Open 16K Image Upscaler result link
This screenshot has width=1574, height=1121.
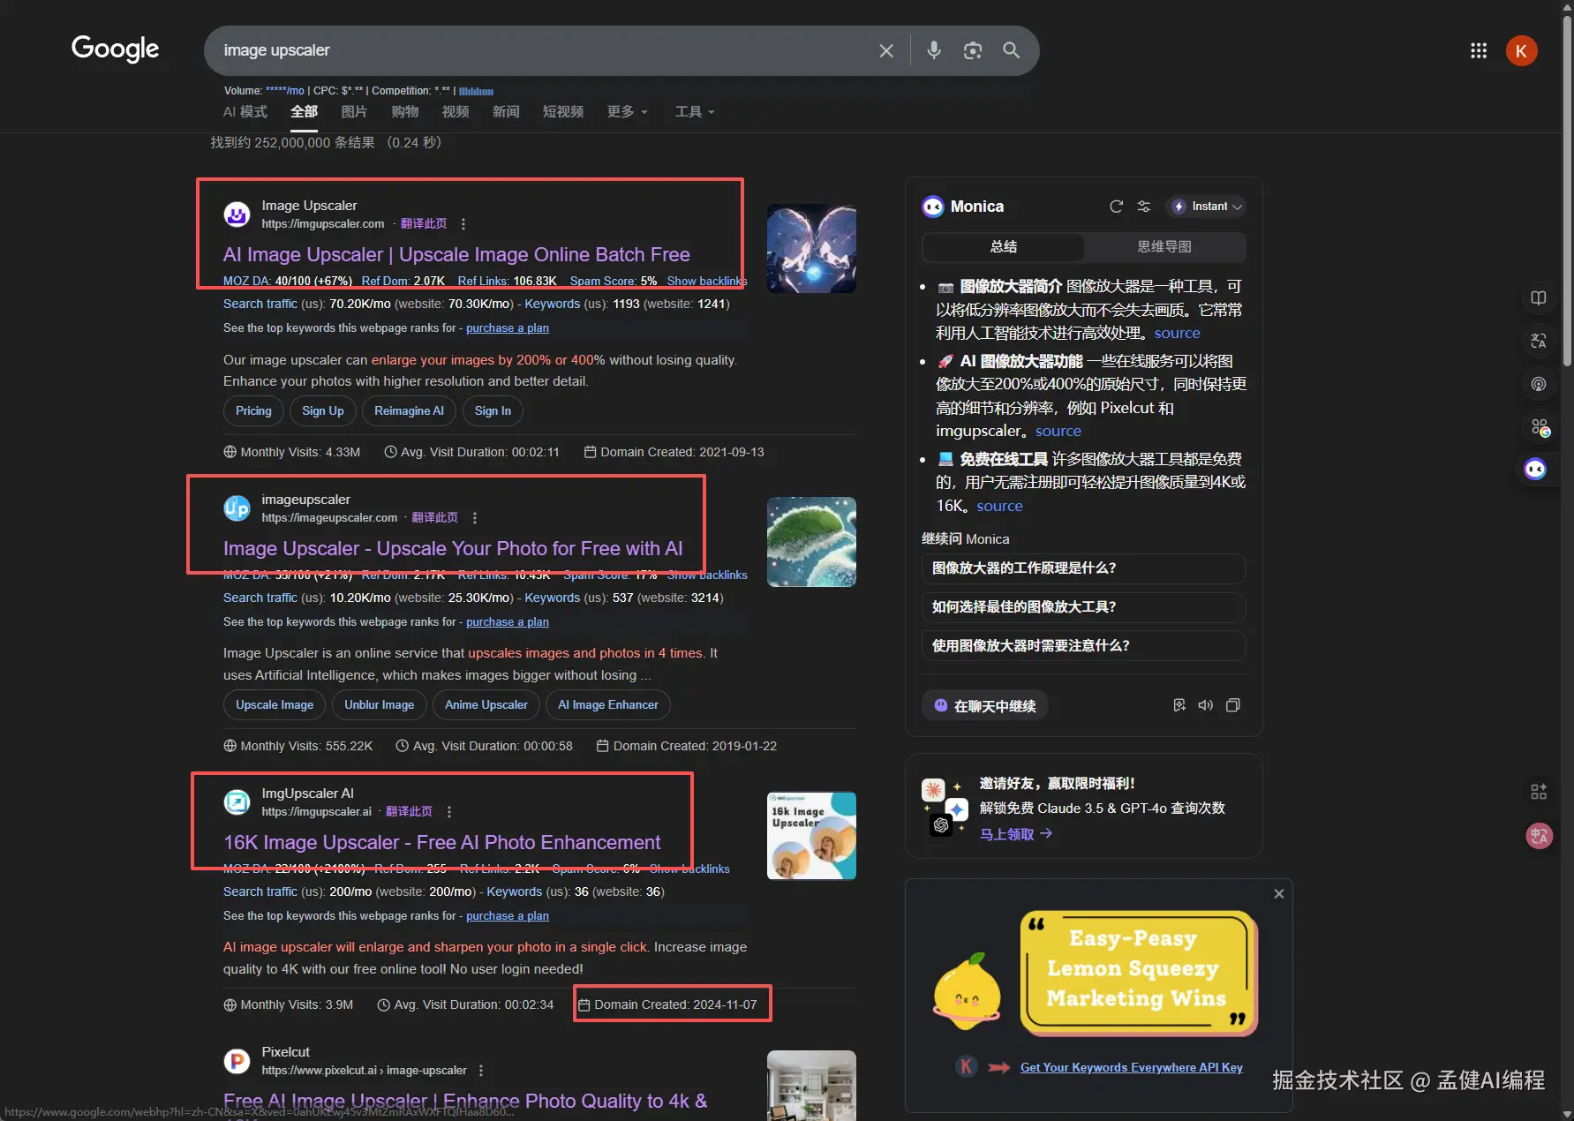coord(441,843)
